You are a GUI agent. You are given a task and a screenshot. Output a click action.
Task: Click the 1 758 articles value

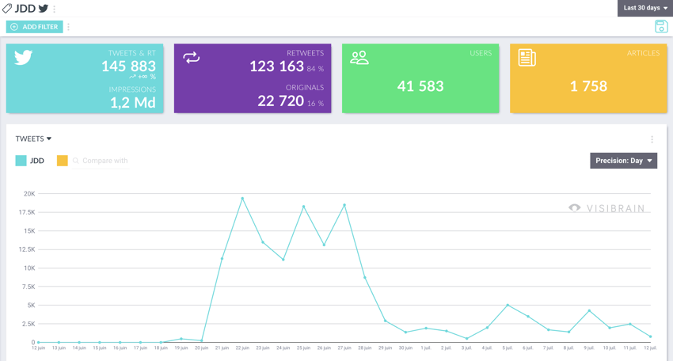tap(588, 86)
